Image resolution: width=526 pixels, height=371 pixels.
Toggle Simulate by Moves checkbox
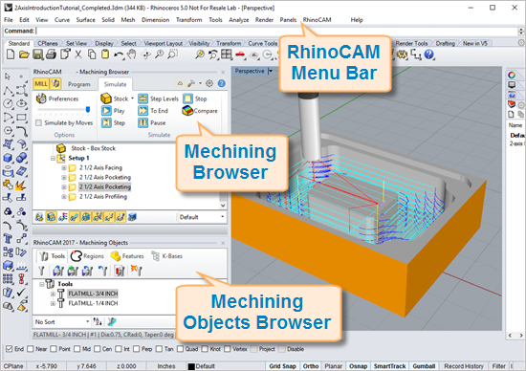tap(39, 122)
